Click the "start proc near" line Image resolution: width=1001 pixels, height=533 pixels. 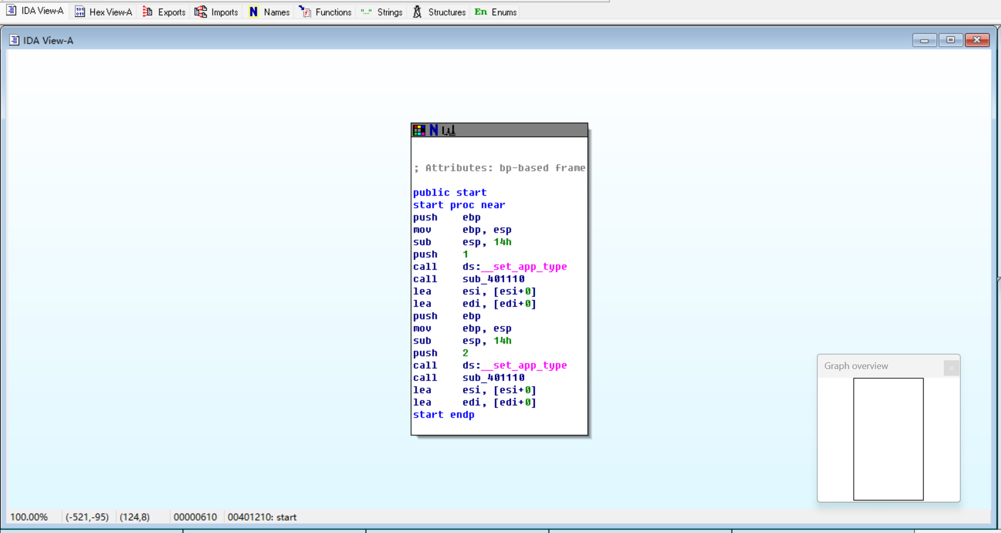459,205
